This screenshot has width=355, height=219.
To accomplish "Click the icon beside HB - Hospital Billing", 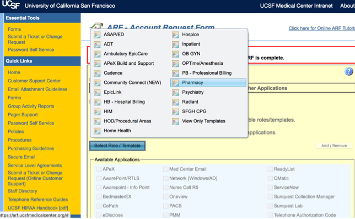I will click(x=97, y=102).
